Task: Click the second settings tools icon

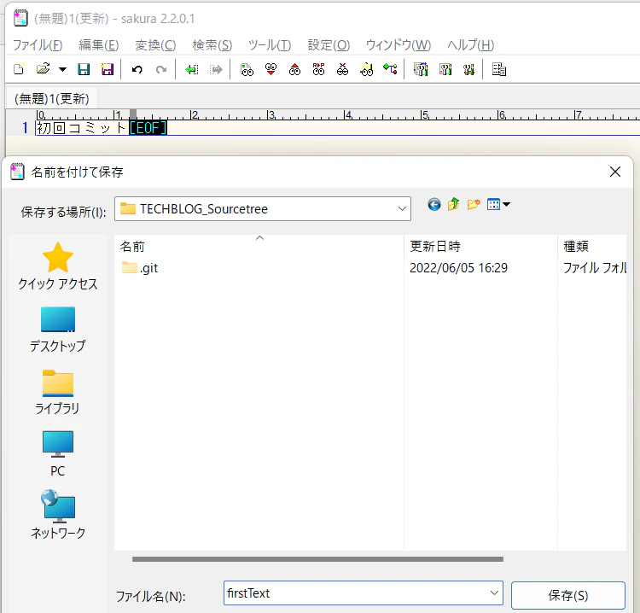Action: pos(445,69)
